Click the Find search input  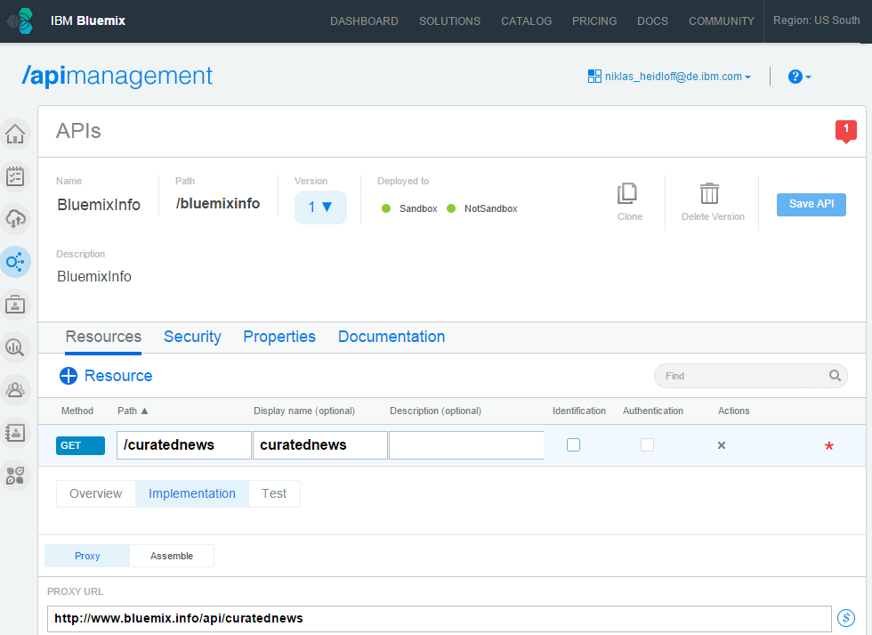751,376
